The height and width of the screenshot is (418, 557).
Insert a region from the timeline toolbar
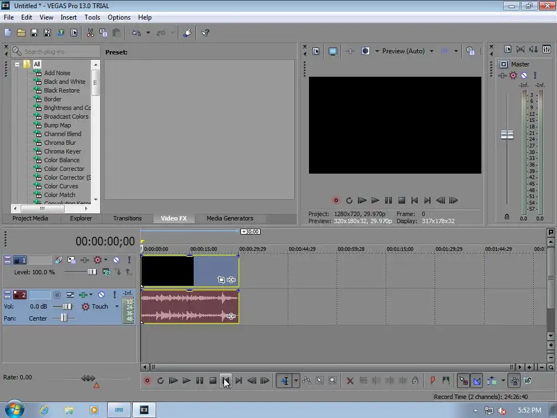coord(446,380)
